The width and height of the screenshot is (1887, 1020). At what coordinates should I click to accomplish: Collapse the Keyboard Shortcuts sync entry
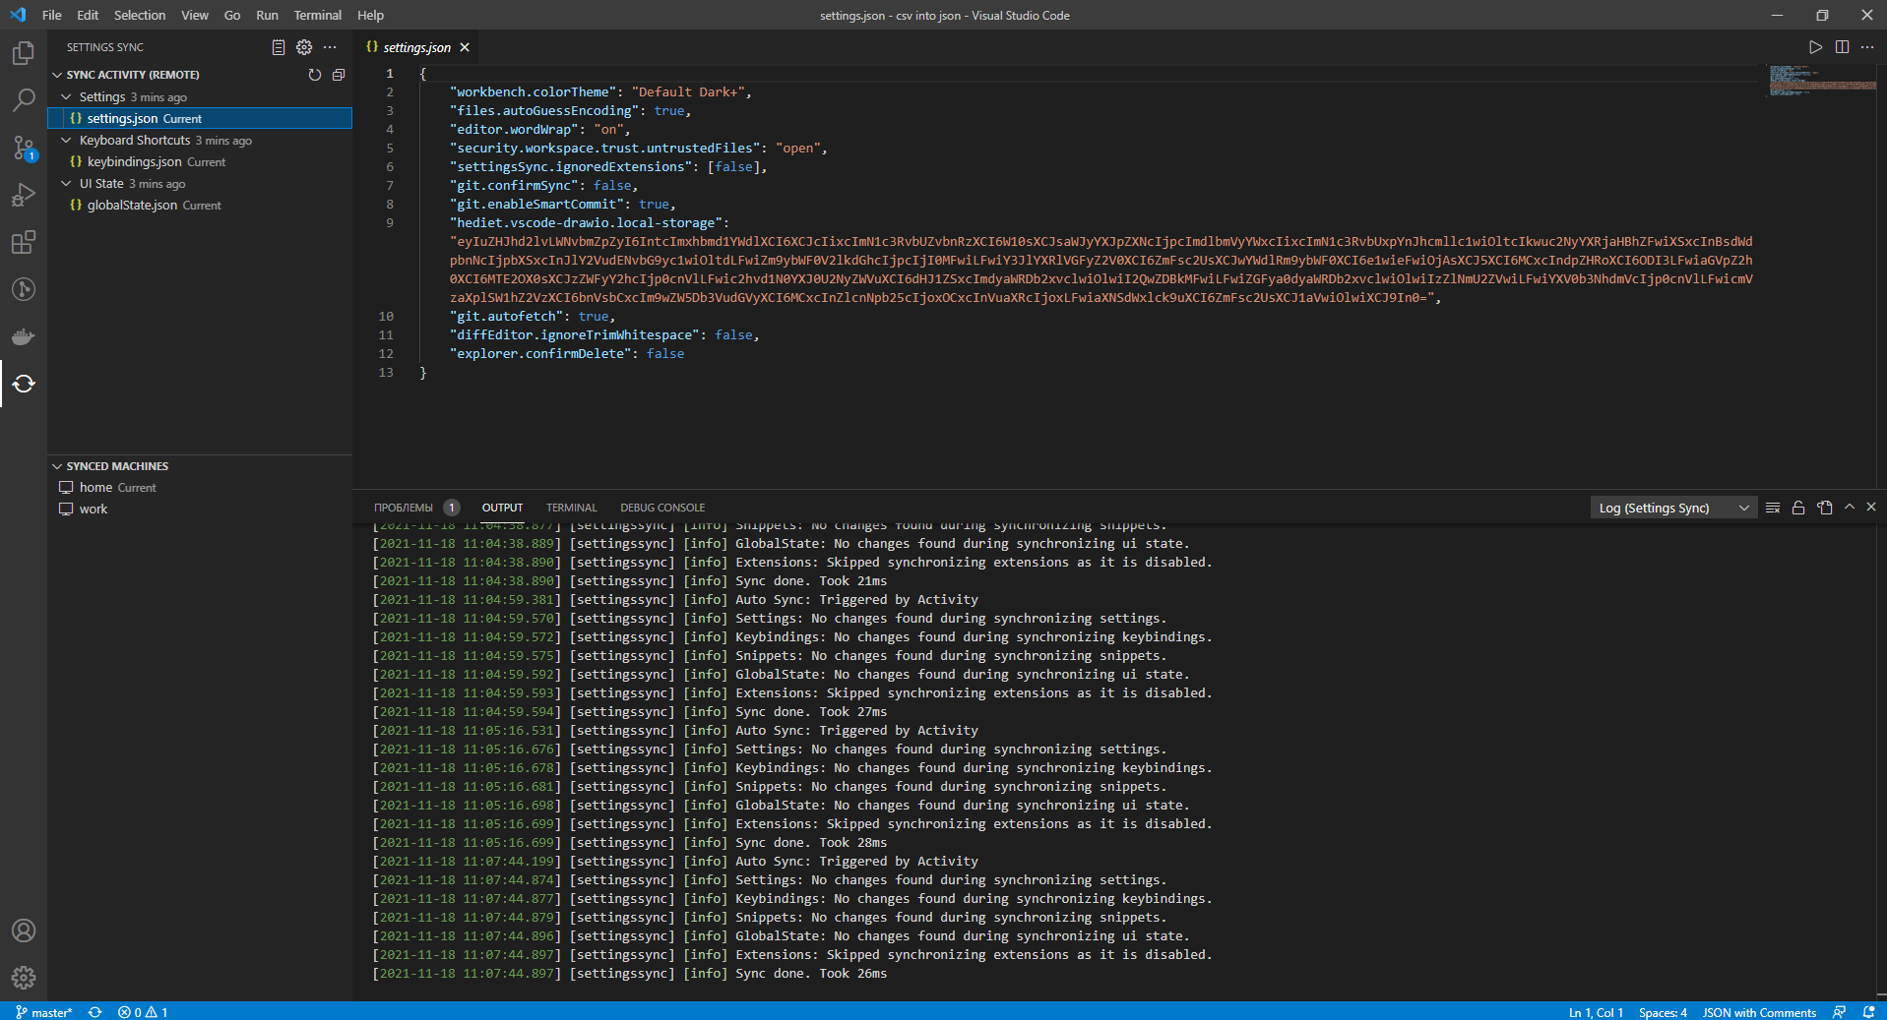point(66,141)
